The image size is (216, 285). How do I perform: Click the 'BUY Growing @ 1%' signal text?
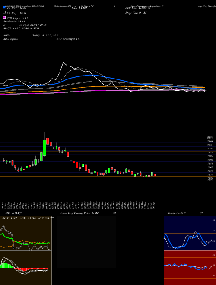pyautogui.click(x=68, y=39)
